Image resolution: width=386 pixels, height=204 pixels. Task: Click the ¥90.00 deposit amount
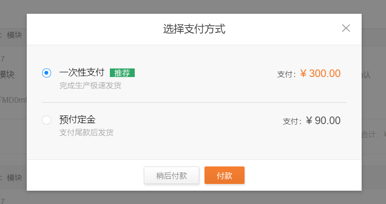323,120
